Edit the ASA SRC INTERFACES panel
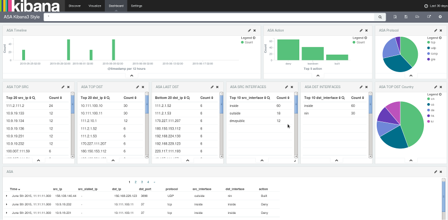 287,87
